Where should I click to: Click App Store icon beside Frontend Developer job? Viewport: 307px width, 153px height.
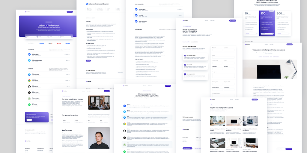tap(29, 74)
